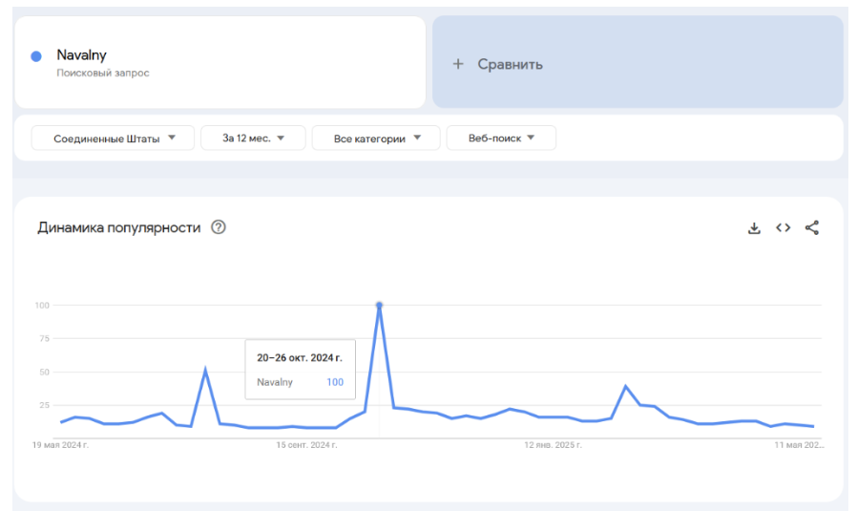Click the 12 янв. 2025 г. axis label

(x=553, y=445)
